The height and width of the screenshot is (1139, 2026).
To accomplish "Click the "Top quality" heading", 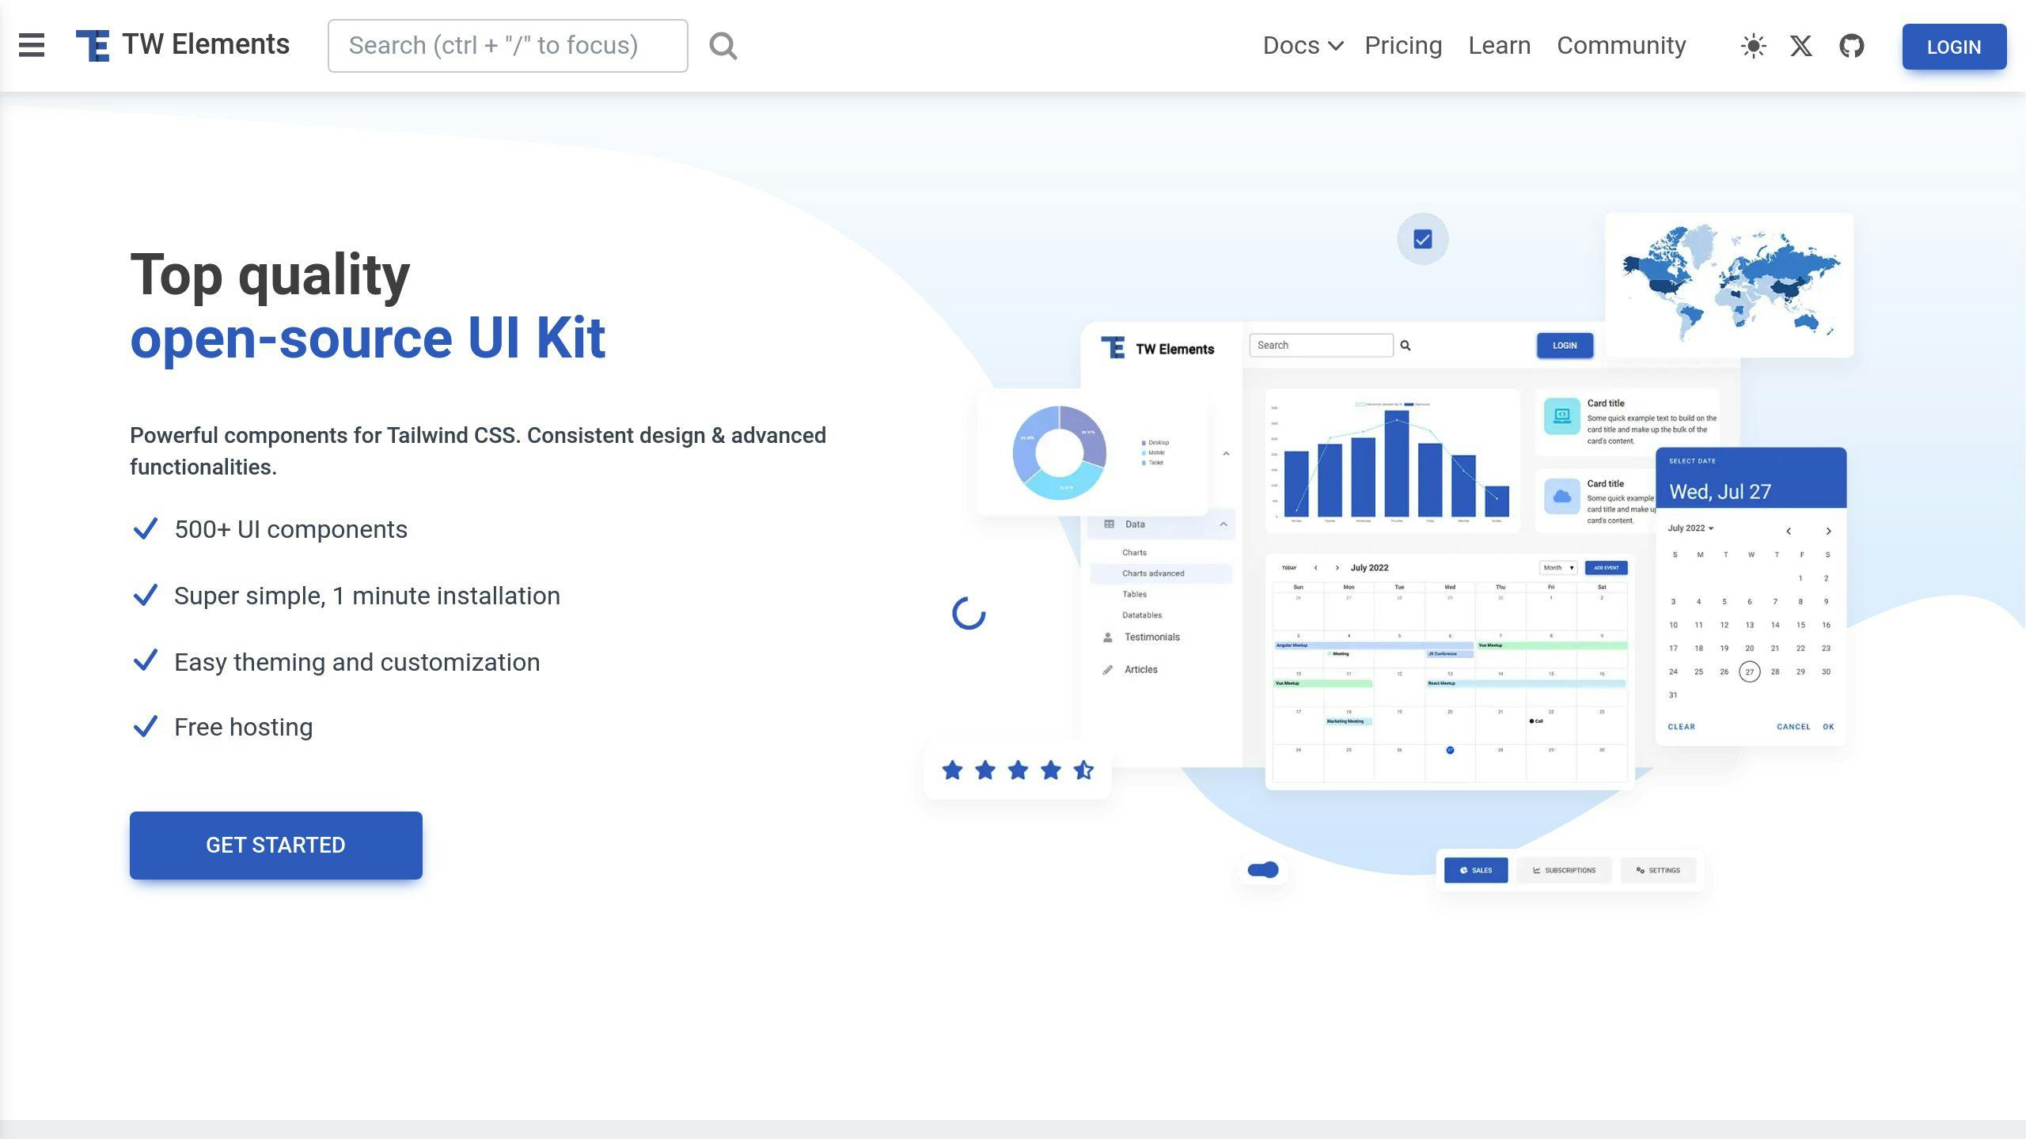I will 270,274.
